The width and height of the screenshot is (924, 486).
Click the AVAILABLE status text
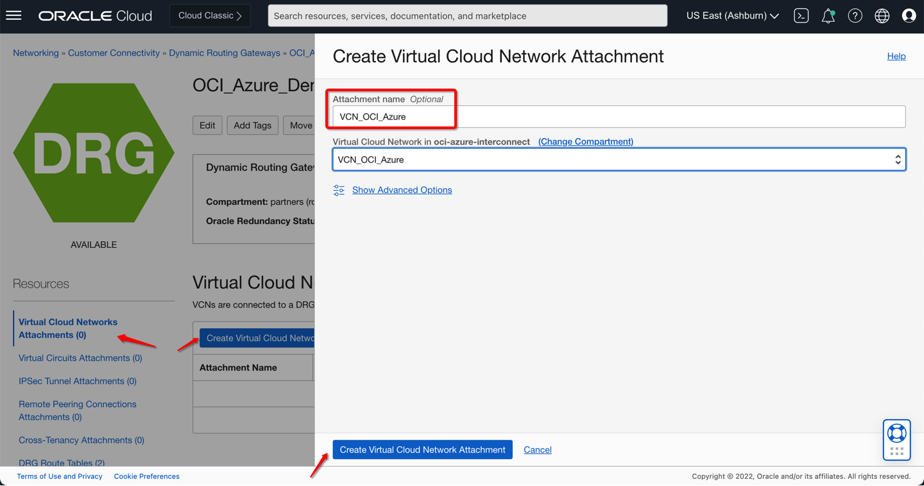[x=94, y=245]
